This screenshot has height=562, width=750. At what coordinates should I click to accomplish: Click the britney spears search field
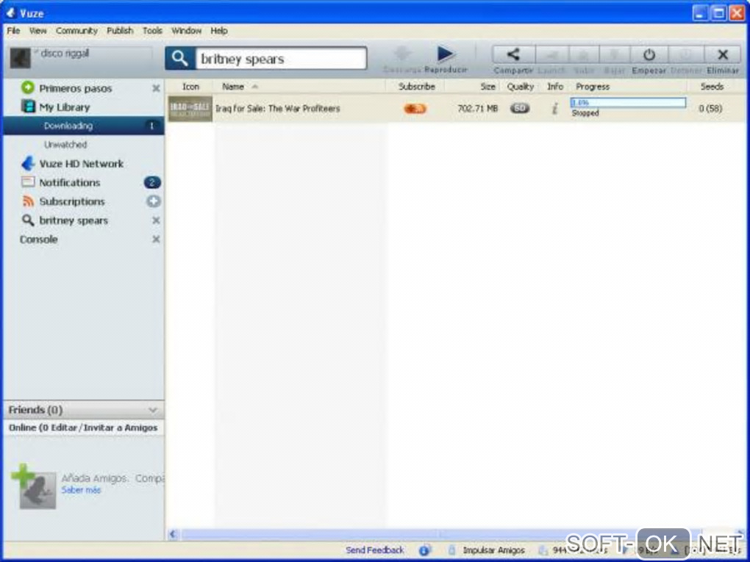point(281,58)
